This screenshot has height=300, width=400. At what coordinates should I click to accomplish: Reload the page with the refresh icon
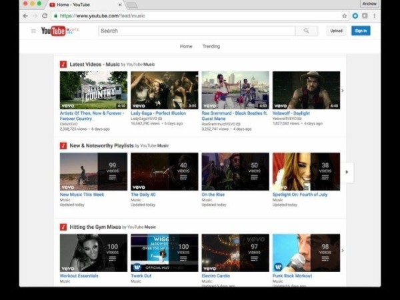(x=45, y=16)
